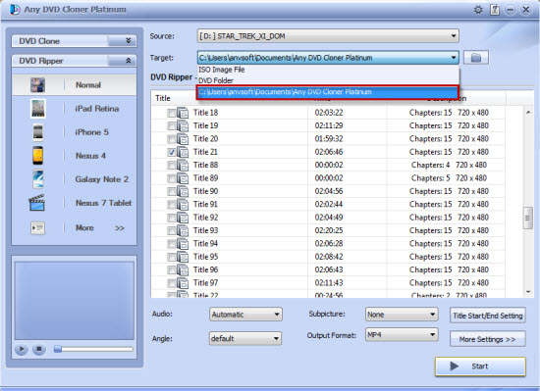The width and height of the screenshot is (540, 391).
Task: Check the Title 18 checkbox
Action: tap(171, 113)
